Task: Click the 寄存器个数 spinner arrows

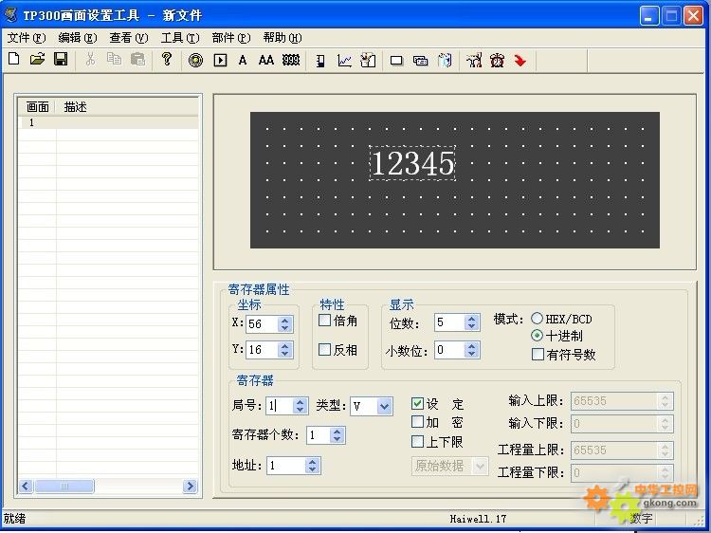Action: point(337,435)
